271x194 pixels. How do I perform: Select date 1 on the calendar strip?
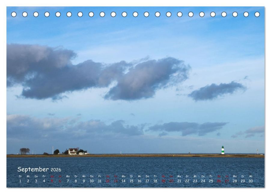pos(20,181)
